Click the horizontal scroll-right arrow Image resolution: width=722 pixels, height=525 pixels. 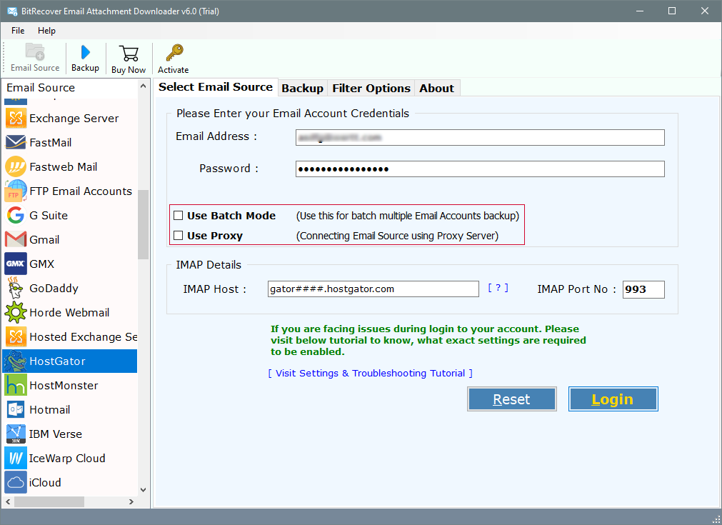pos(131,501)
